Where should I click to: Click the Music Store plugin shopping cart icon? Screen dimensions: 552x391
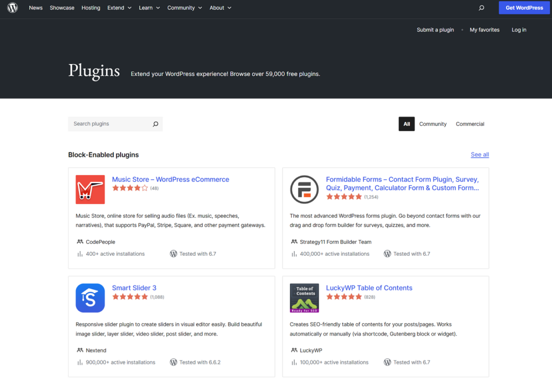pyautogui.click(x=90, y=190)
